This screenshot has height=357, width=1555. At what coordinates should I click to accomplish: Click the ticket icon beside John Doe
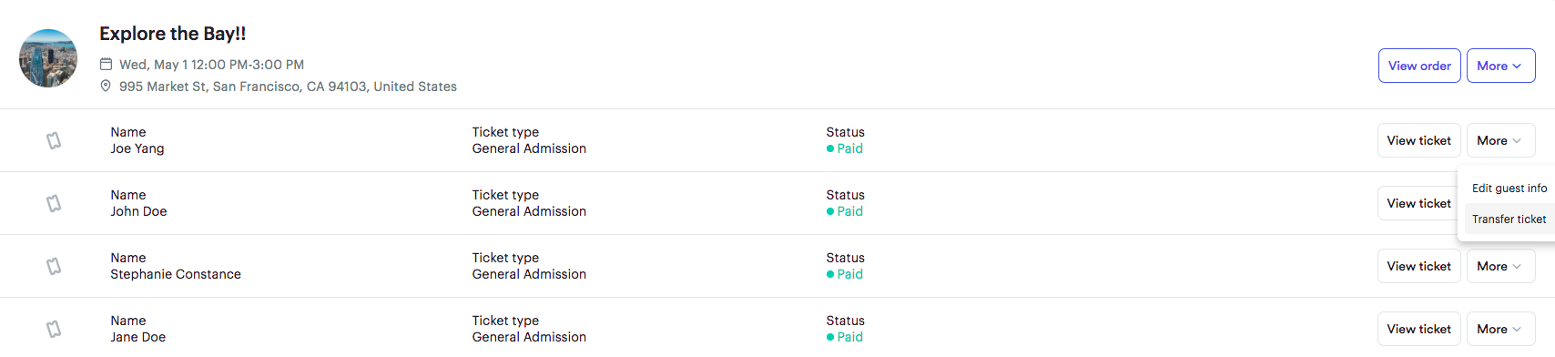tap(54, 203)
